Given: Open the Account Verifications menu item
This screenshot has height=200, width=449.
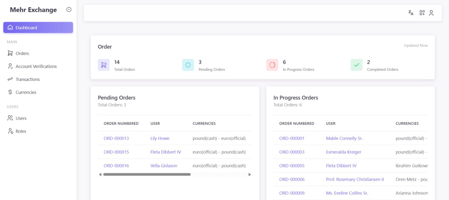Looking at the screenshot, I should click(36, 66).
